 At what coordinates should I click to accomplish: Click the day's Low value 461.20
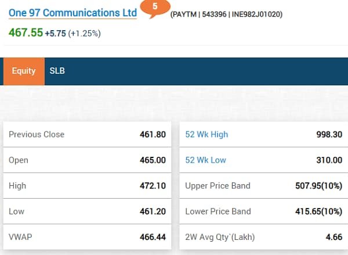click(153, 211)
